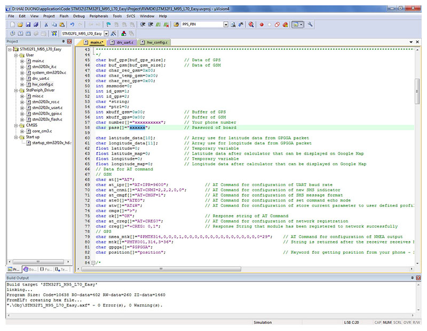
Task: Click the Cut scissors icon
Action: click(x=46, y=25)
